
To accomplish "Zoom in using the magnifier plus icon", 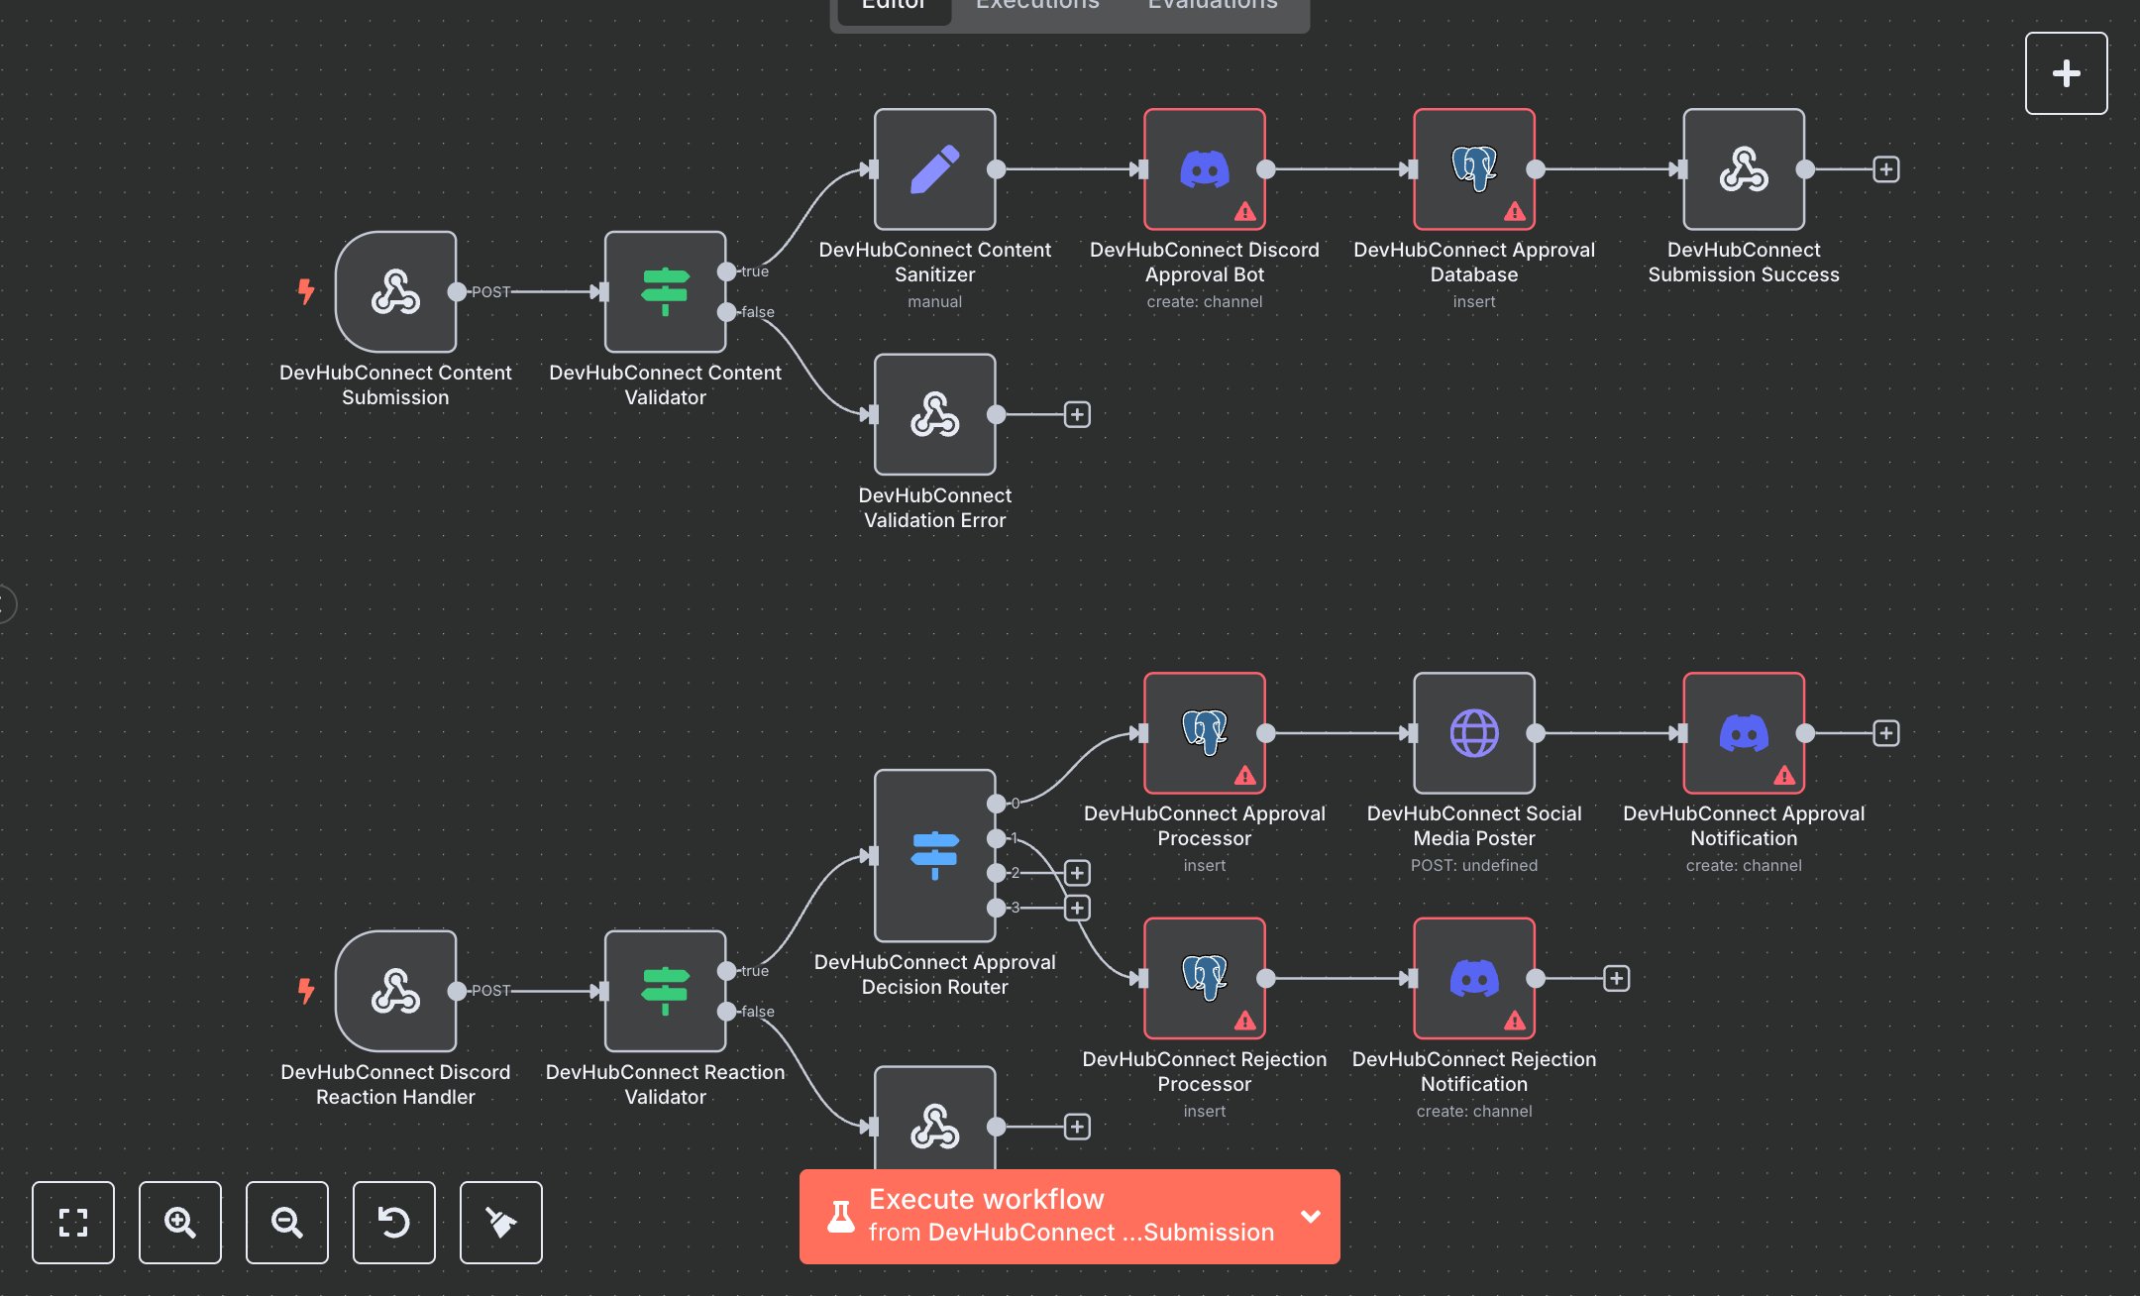I will tap(180, 1223).
